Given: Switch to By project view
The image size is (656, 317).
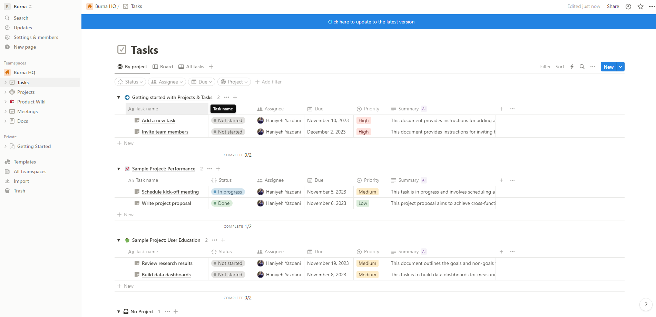Looking at the screenshot, I should coord(132,67).
